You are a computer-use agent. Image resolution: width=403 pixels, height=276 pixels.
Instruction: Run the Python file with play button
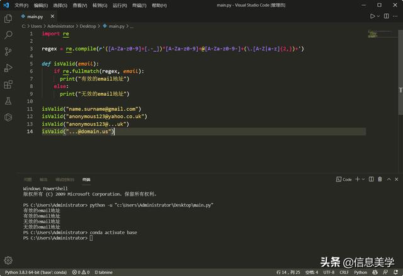(x=372, y=16)
